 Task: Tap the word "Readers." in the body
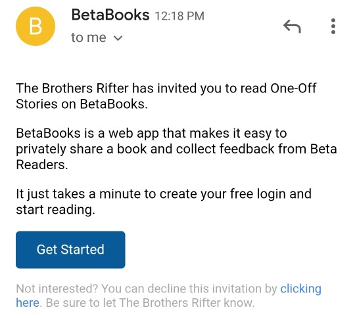(x=42, y=165)
